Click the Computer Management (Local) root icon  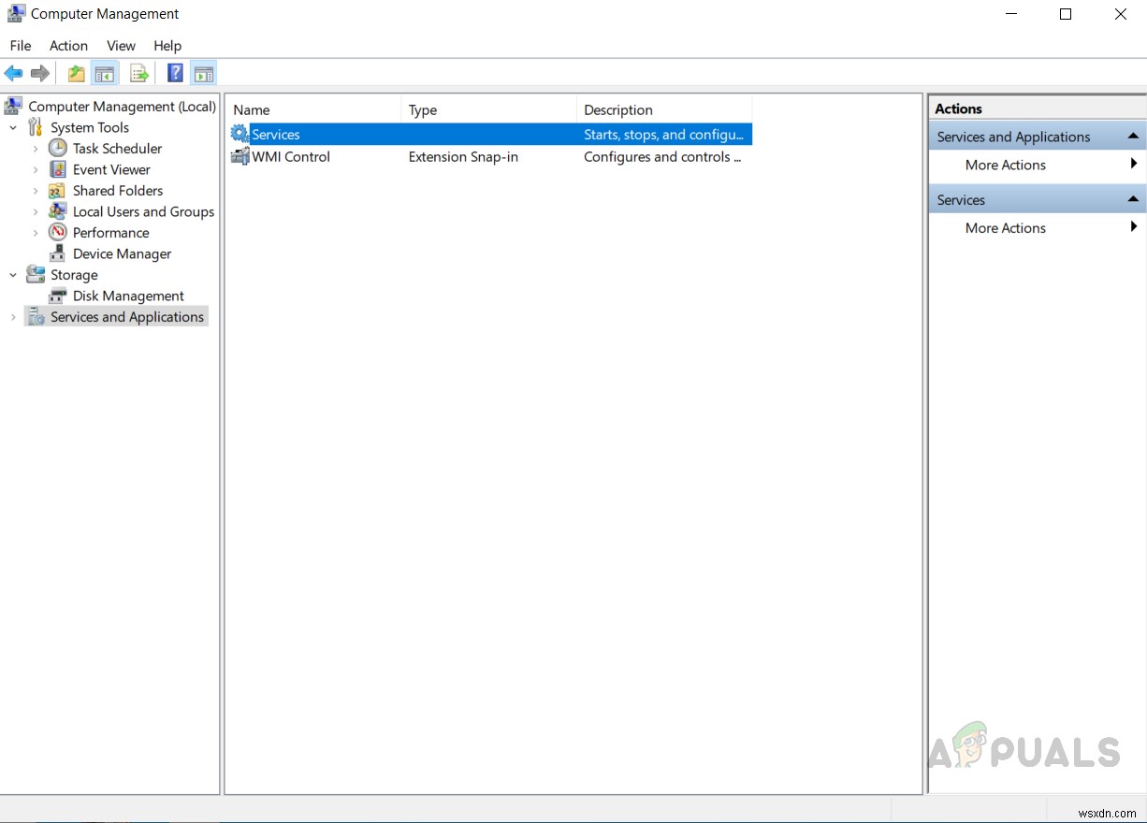pyautogui.click(x=14, y=106)
